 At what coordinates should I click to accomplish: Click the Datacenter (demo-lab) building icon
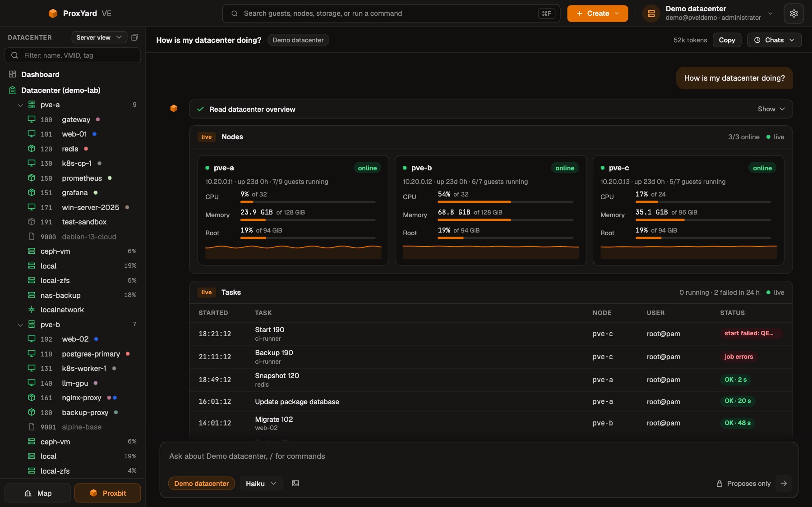[13, 90]
